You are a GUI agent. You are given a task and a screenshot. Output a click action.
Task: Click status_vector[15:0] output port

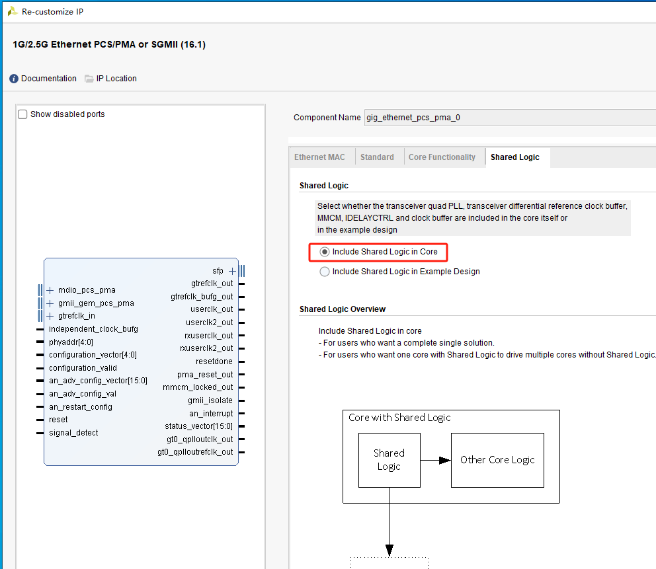[198, 426]
